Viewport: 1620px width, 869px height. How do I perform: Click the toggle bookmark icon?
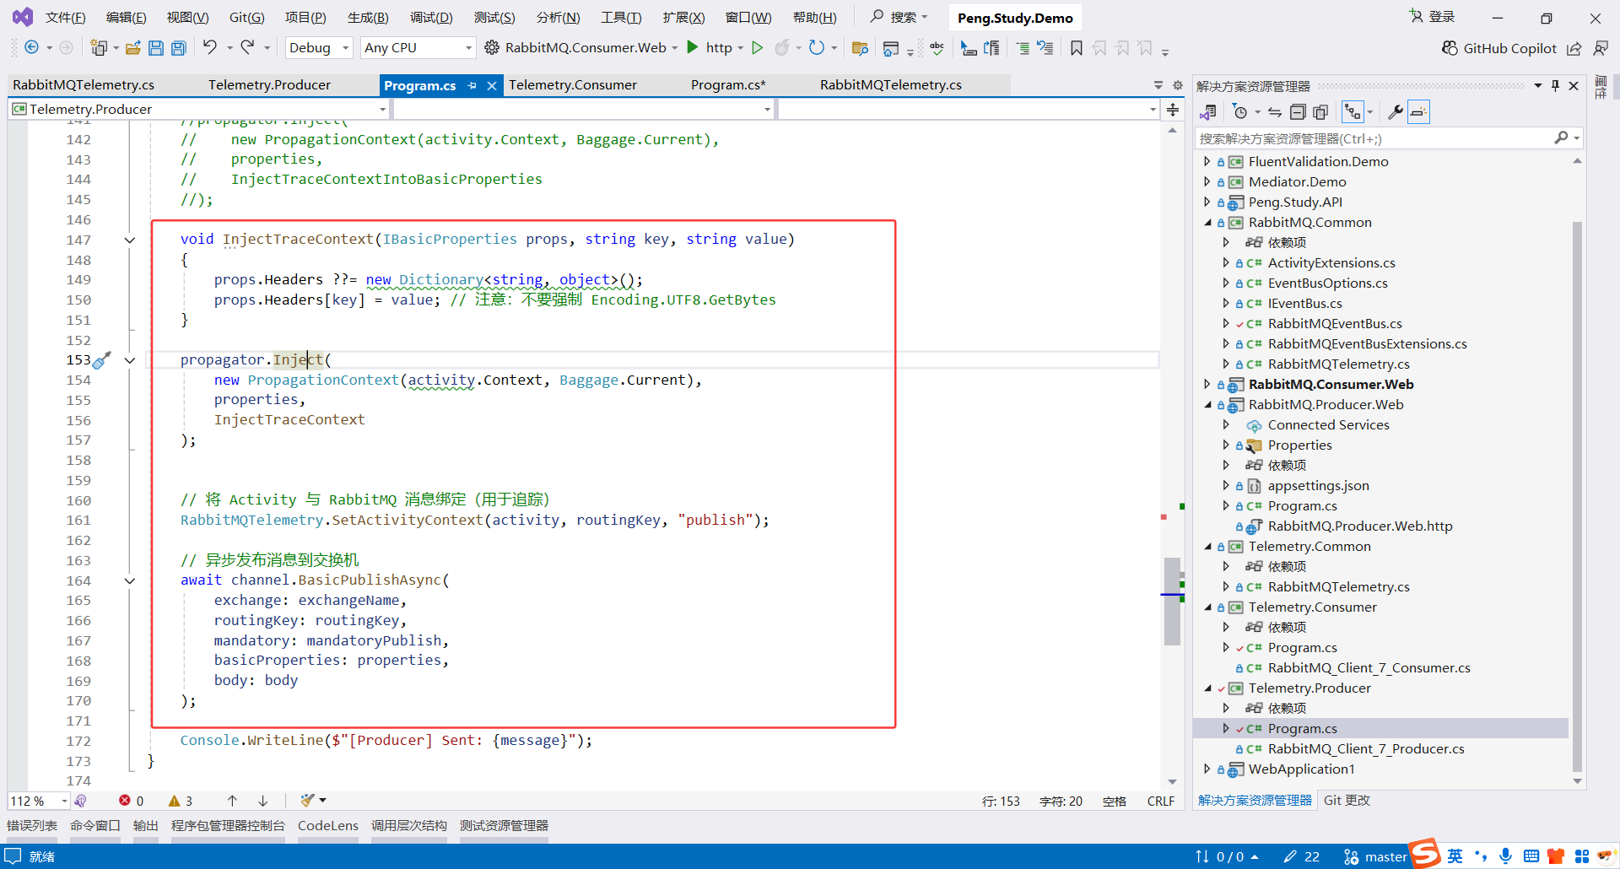point(1077,48)
